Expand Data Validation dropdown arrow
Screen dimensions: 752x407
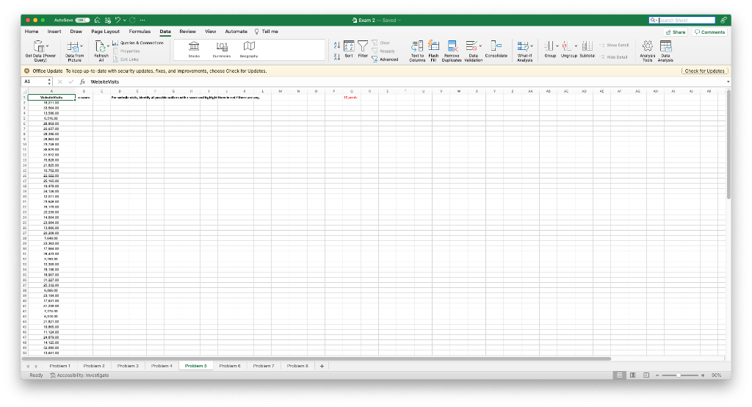480,46
